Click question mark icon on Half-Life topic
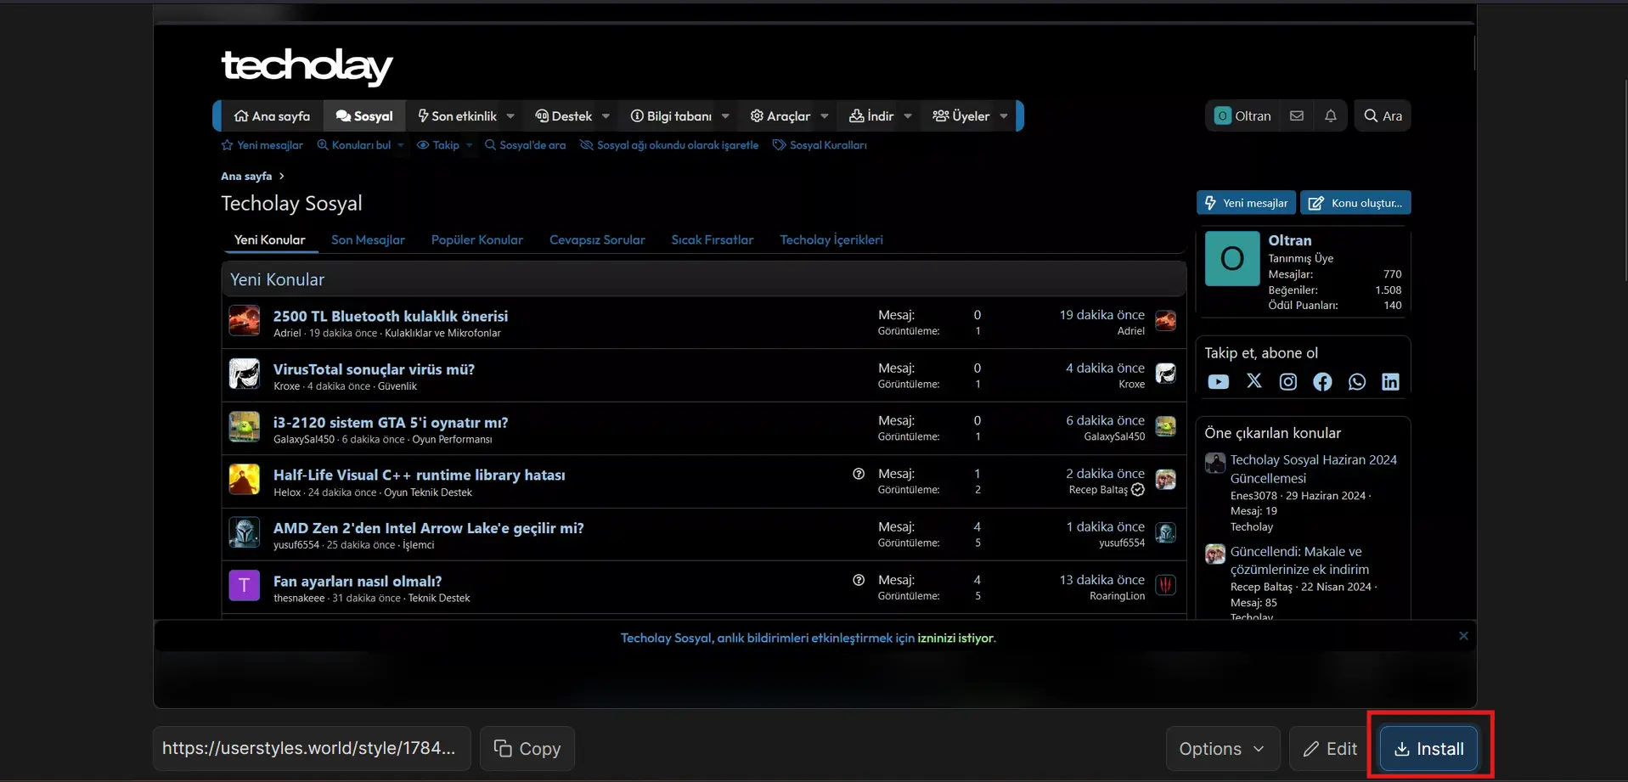The height and width of the screenshot is (782, 1628). (859, 474)
